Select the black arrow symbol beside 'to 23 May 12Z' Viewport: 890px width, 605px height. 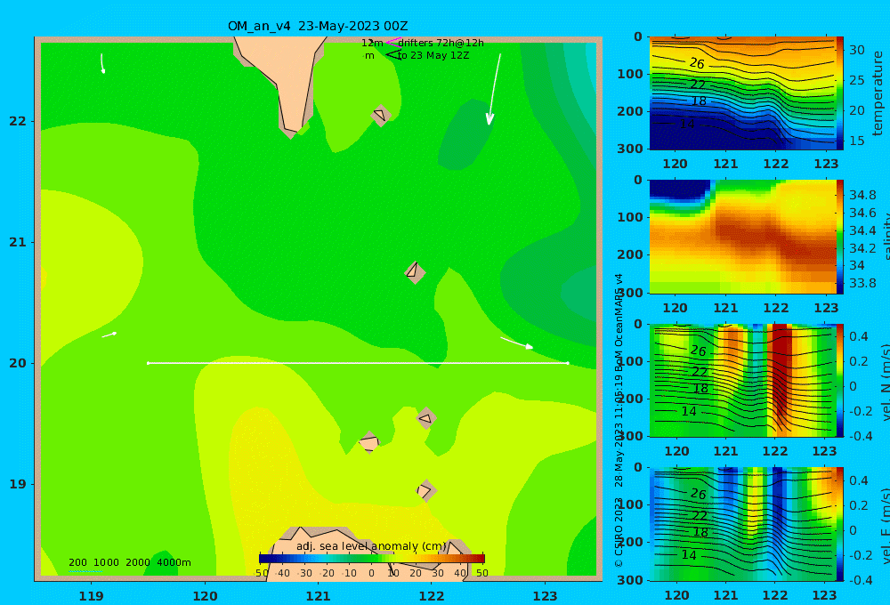click(x=393, y=54)
